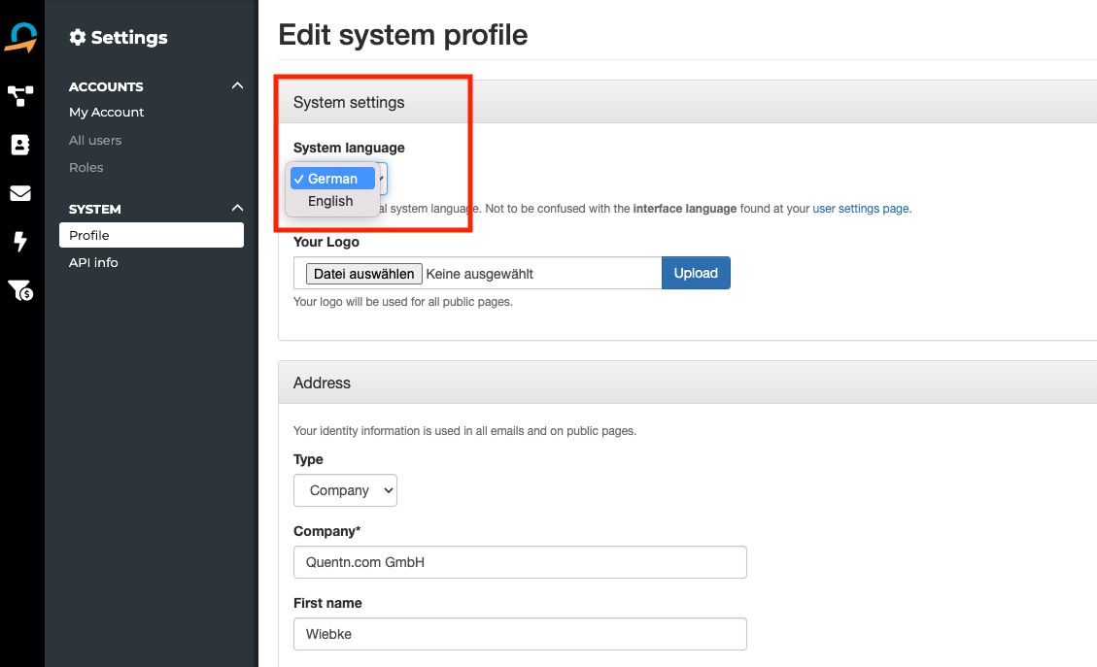Open the campaign flow builder icon

pos(20,95)
